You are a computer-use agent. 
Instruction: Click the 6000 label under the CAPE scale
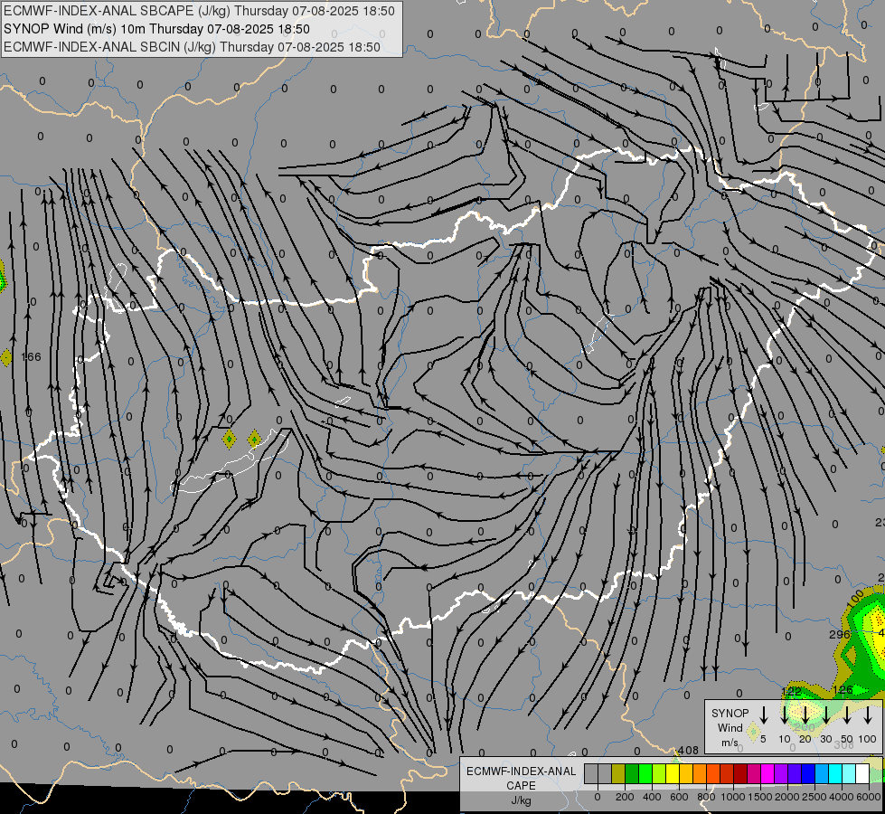point(869,797)
